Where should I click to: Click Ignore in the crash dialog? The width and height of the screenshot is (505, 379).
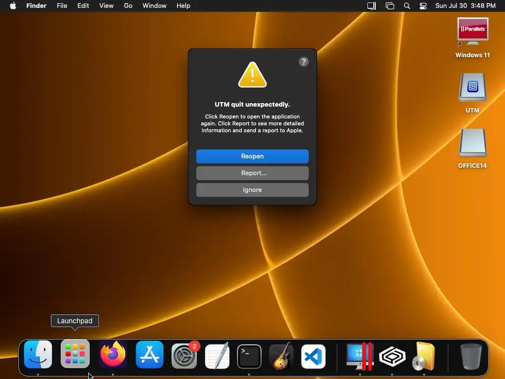point(252,190)
